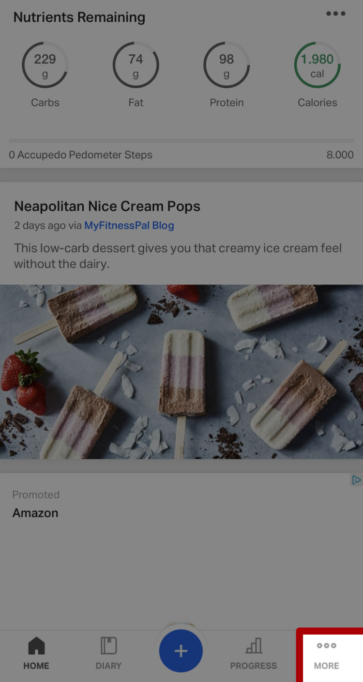The height and width of the screenshot is (682, 363).
Task: Tap the popsicle recipe photo
Action: coord(181,372)
